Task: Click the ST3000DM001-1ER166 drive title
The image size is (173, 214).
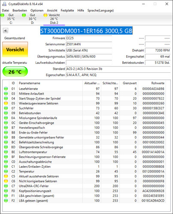Action: [86, 31]
